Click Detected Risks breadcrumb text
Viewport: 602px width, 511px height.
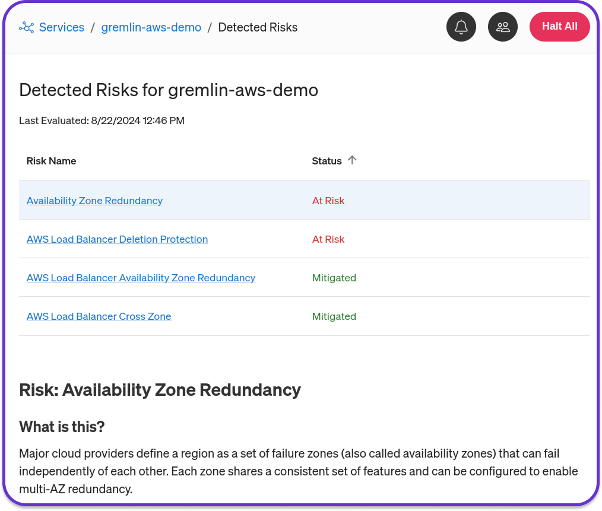(258, 27)
